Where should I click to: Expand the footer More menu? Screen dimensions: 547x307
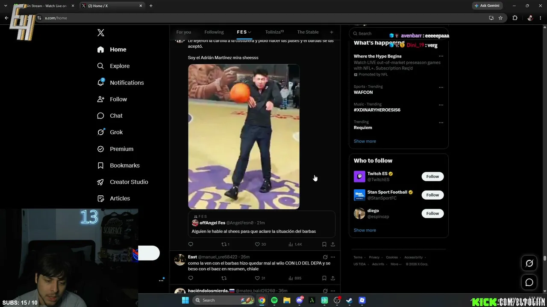point(396,264)
